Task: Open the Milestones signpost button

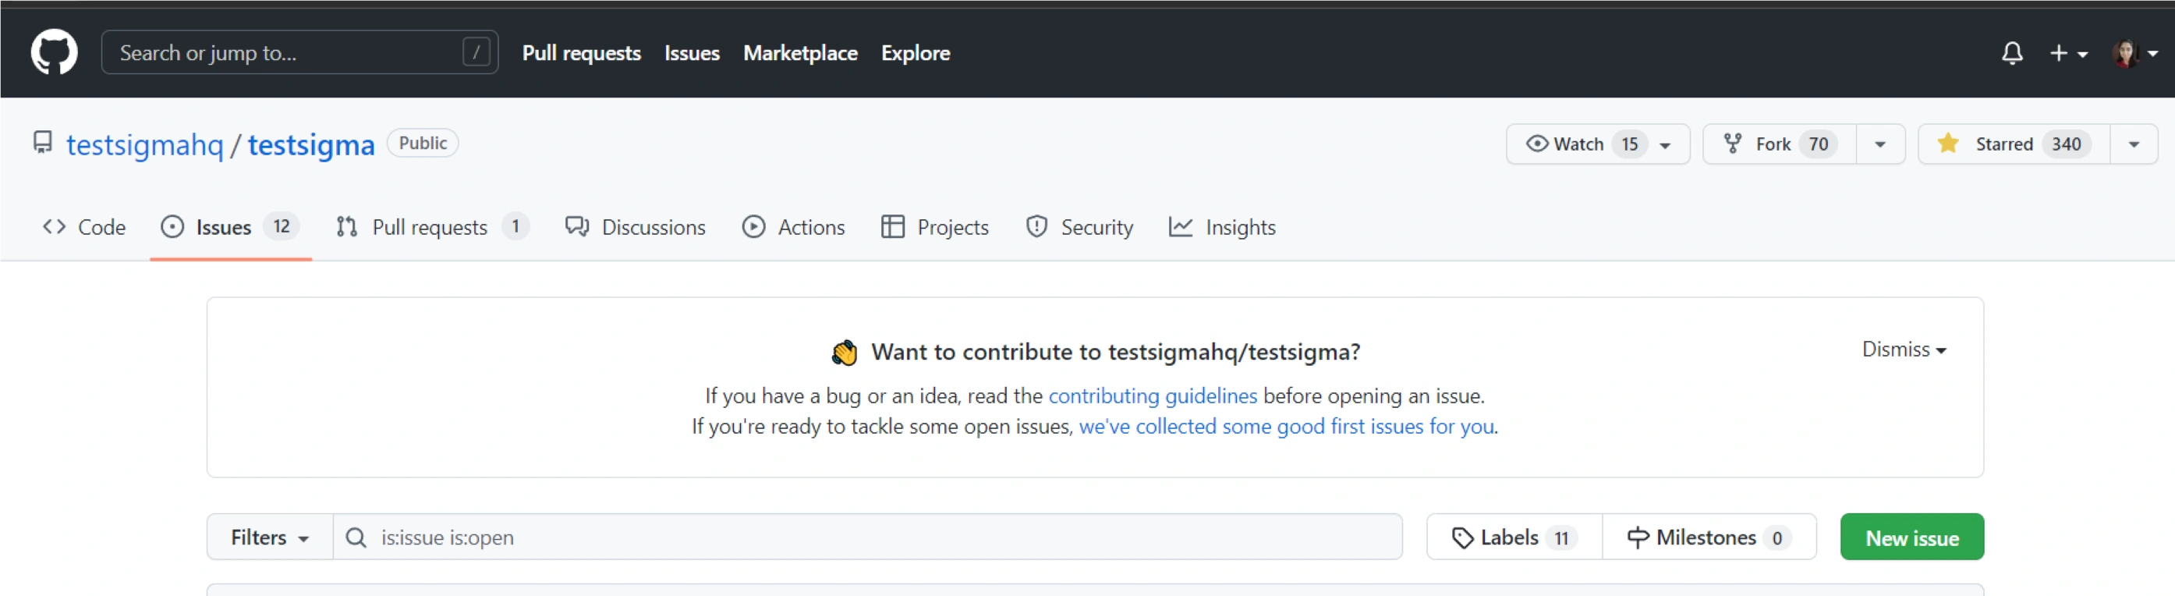Action: [x=1708, y=537]
